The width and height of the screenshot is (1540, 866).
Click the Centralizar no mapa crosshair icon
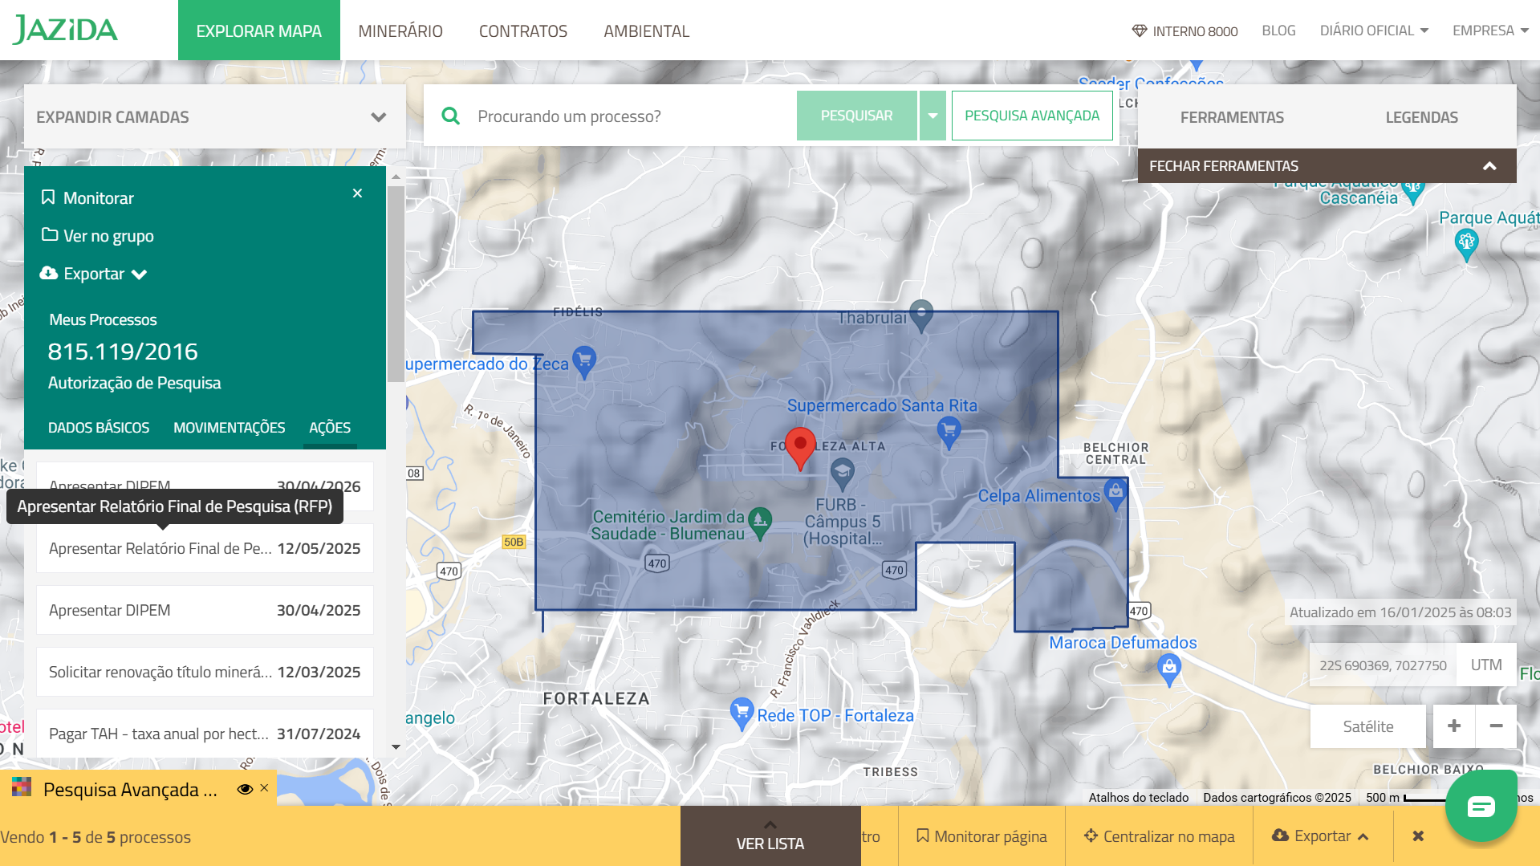[x=1091, y=836]
